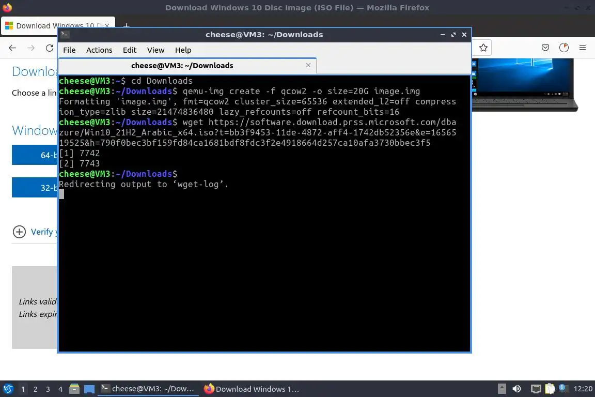The image size is (595, 397).
Task: Switch to workspace 1
Action: click(x=23, y=389)
